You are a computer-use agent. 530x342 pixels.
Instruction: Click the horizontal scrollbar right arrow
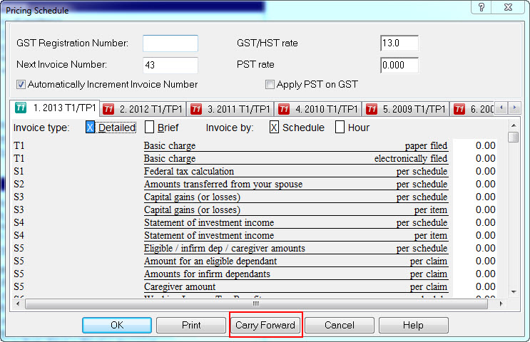tap(501, 304)
